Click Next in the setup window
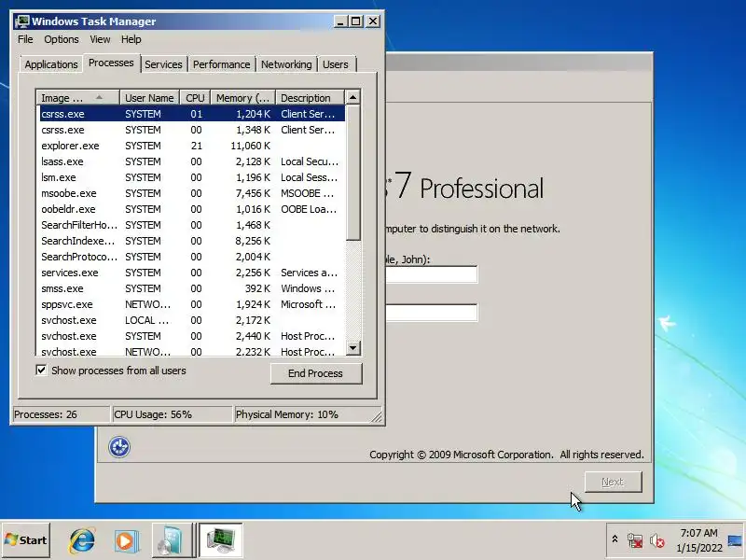This screenshot has height=560, width=746. point(613,482)
